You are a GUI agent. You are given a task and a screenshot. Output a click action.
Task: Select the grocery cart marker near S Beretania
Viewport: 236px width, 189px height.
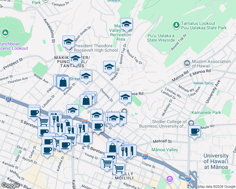pos(43,121)
